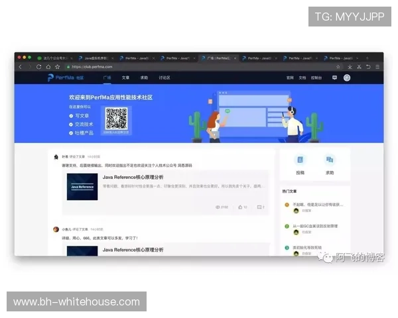Open the messages chat icon in header
Image resolution: width=398 pixels, height=318 pixels.
[x=334, y=78]
